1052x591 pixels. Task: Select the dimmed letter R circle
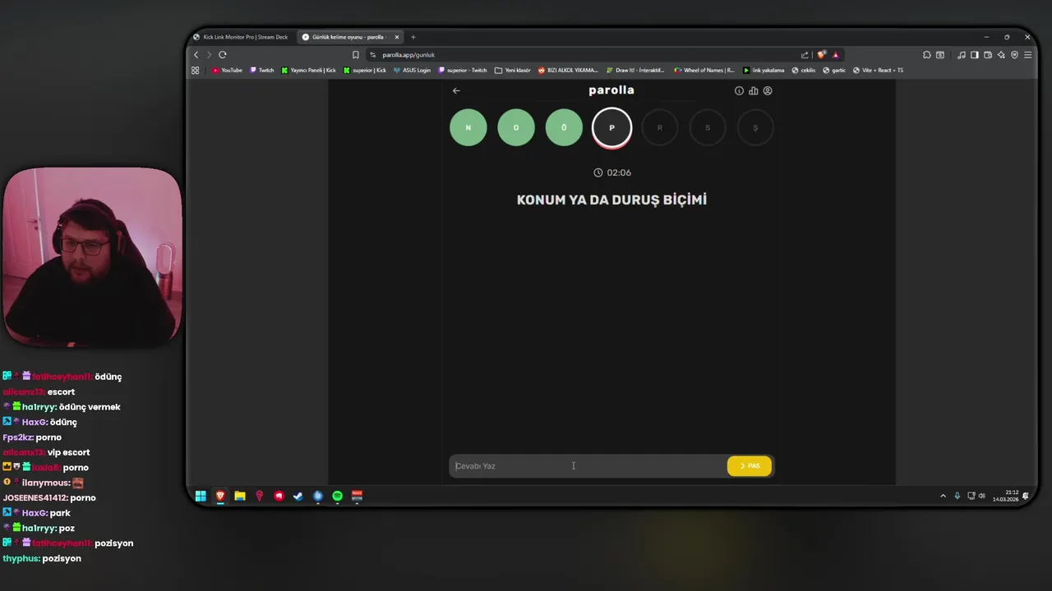click(x=659, y=128)
